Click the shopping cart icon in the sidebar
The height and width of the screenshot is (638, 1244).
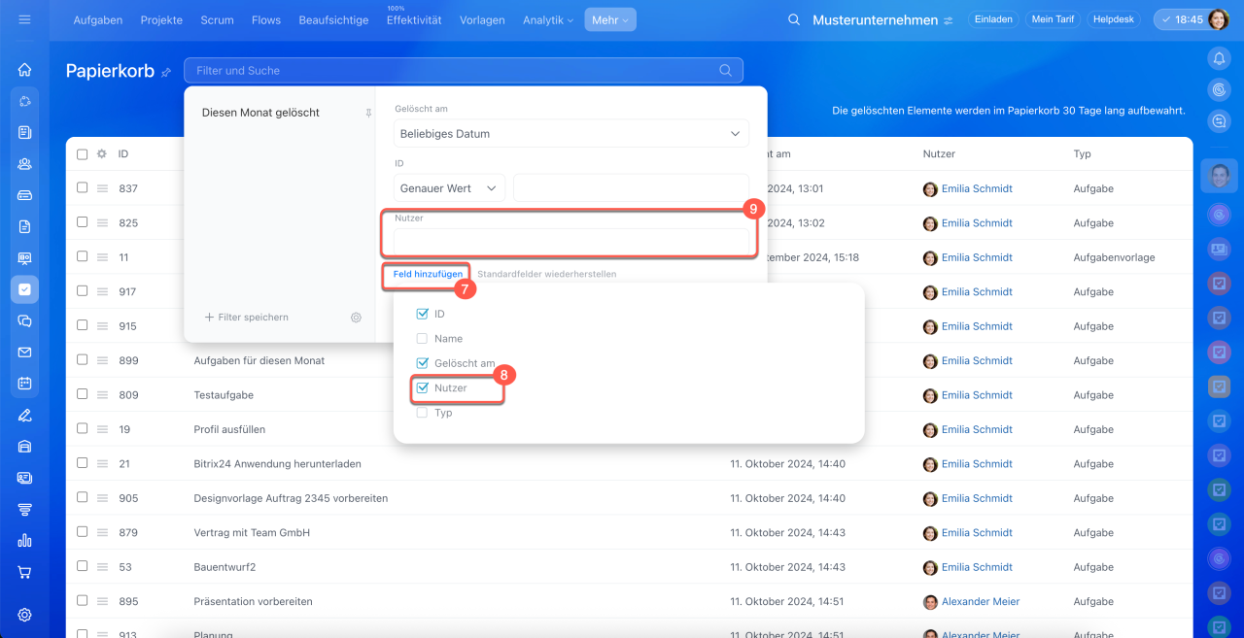click(25, 572)
